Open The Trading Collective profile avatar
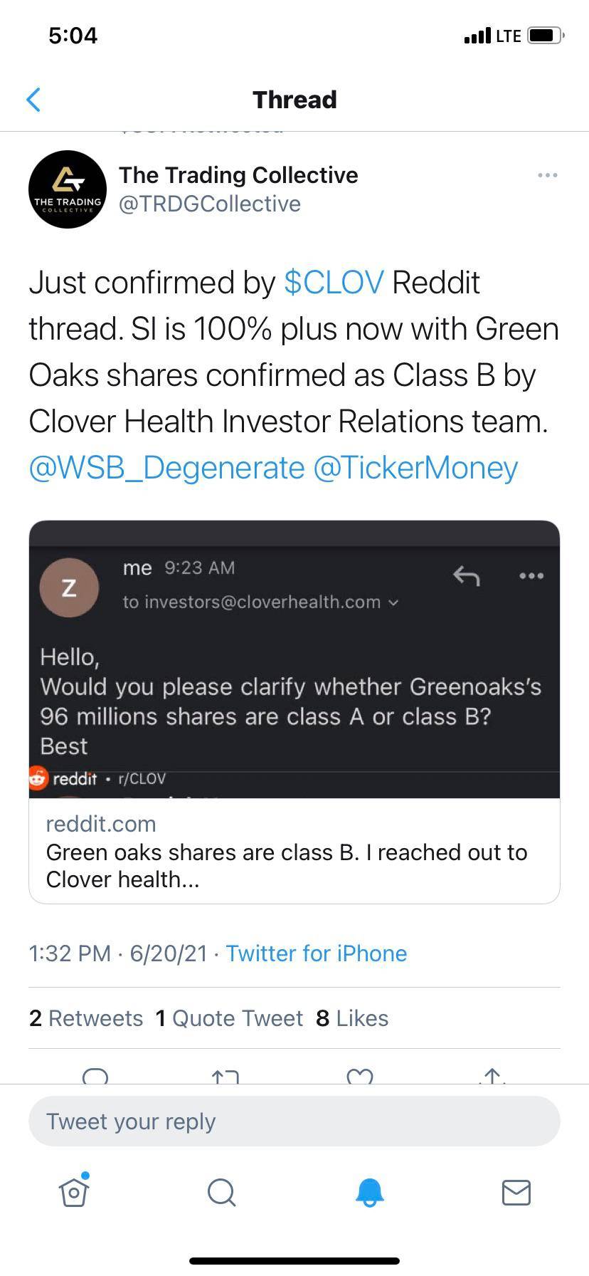The width and height of the screenshot is (589, 1276). coord(68,189)
